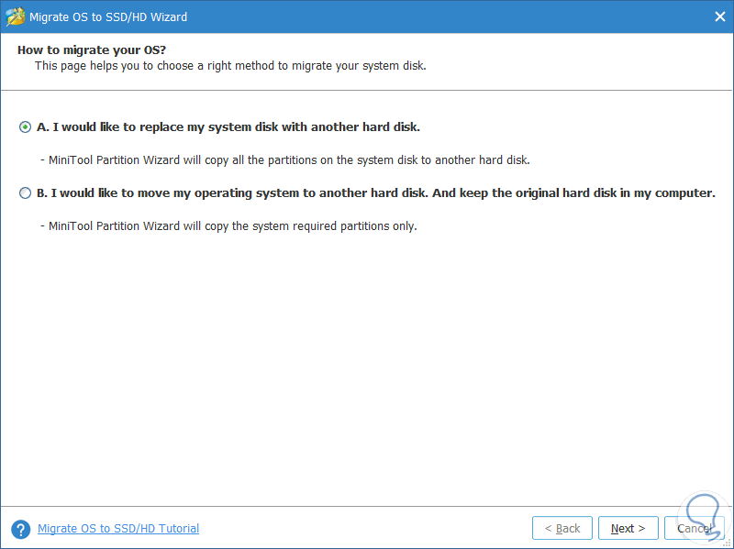Go back with the Back button
Viewport: 734px width, 549px height.
point(562,529)
